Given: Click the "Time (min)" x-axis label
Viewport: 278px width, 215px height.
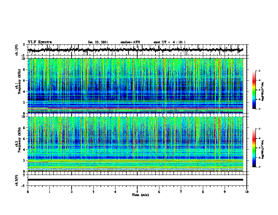Looking at the screenshot, I should pyautogui.click(x=140, y=195).
